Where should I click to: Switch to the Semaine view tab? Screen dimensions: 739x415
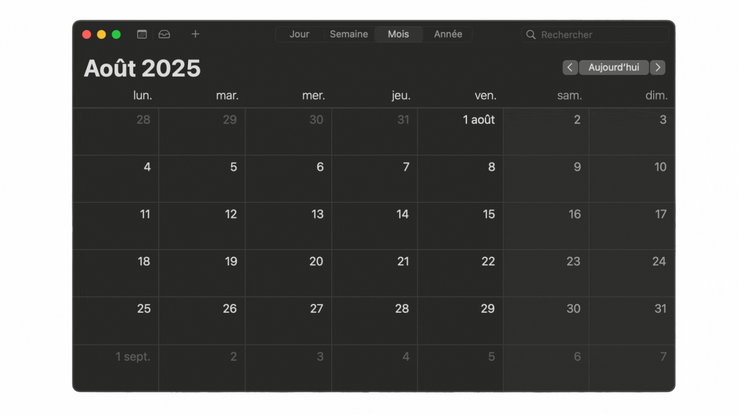point(348,34)
